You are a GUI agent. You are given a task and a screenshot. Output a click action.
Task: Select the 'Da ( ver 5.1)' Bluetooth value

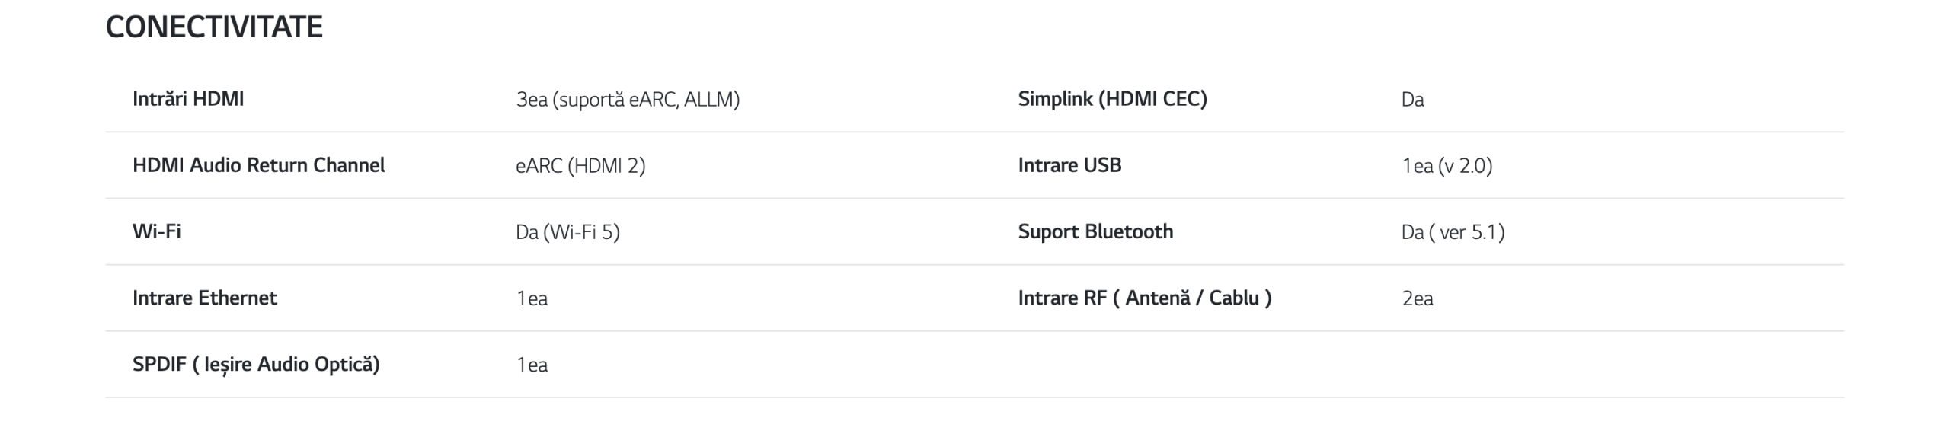click(1453, 232)
